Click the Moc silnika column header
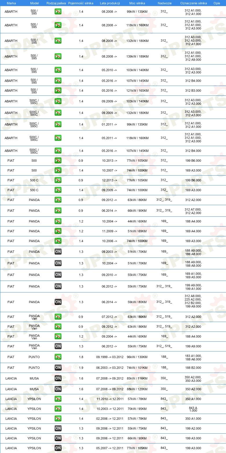226x453 pixels. [x=137, y=3]
